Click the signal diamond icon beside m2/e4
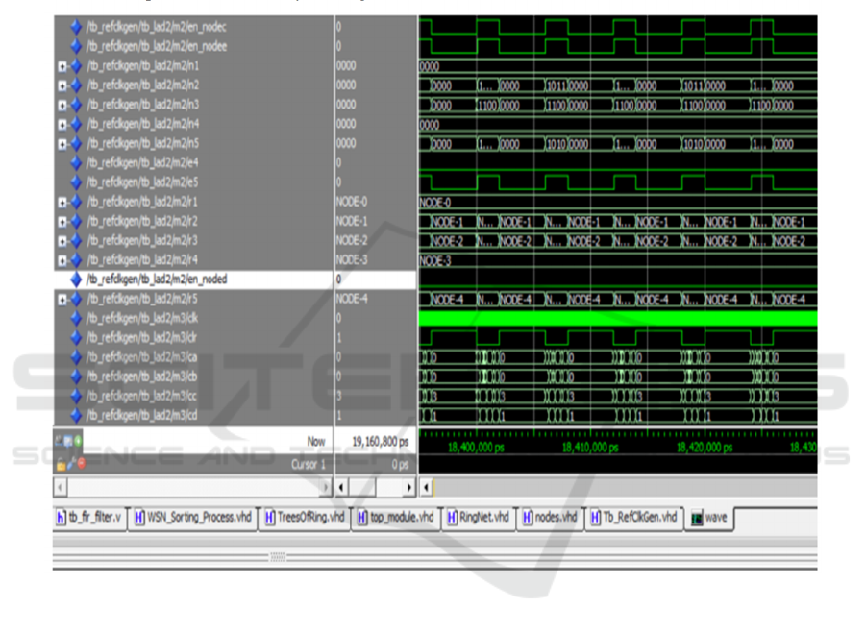The image size is (866, 632). (x=77, y=162)
